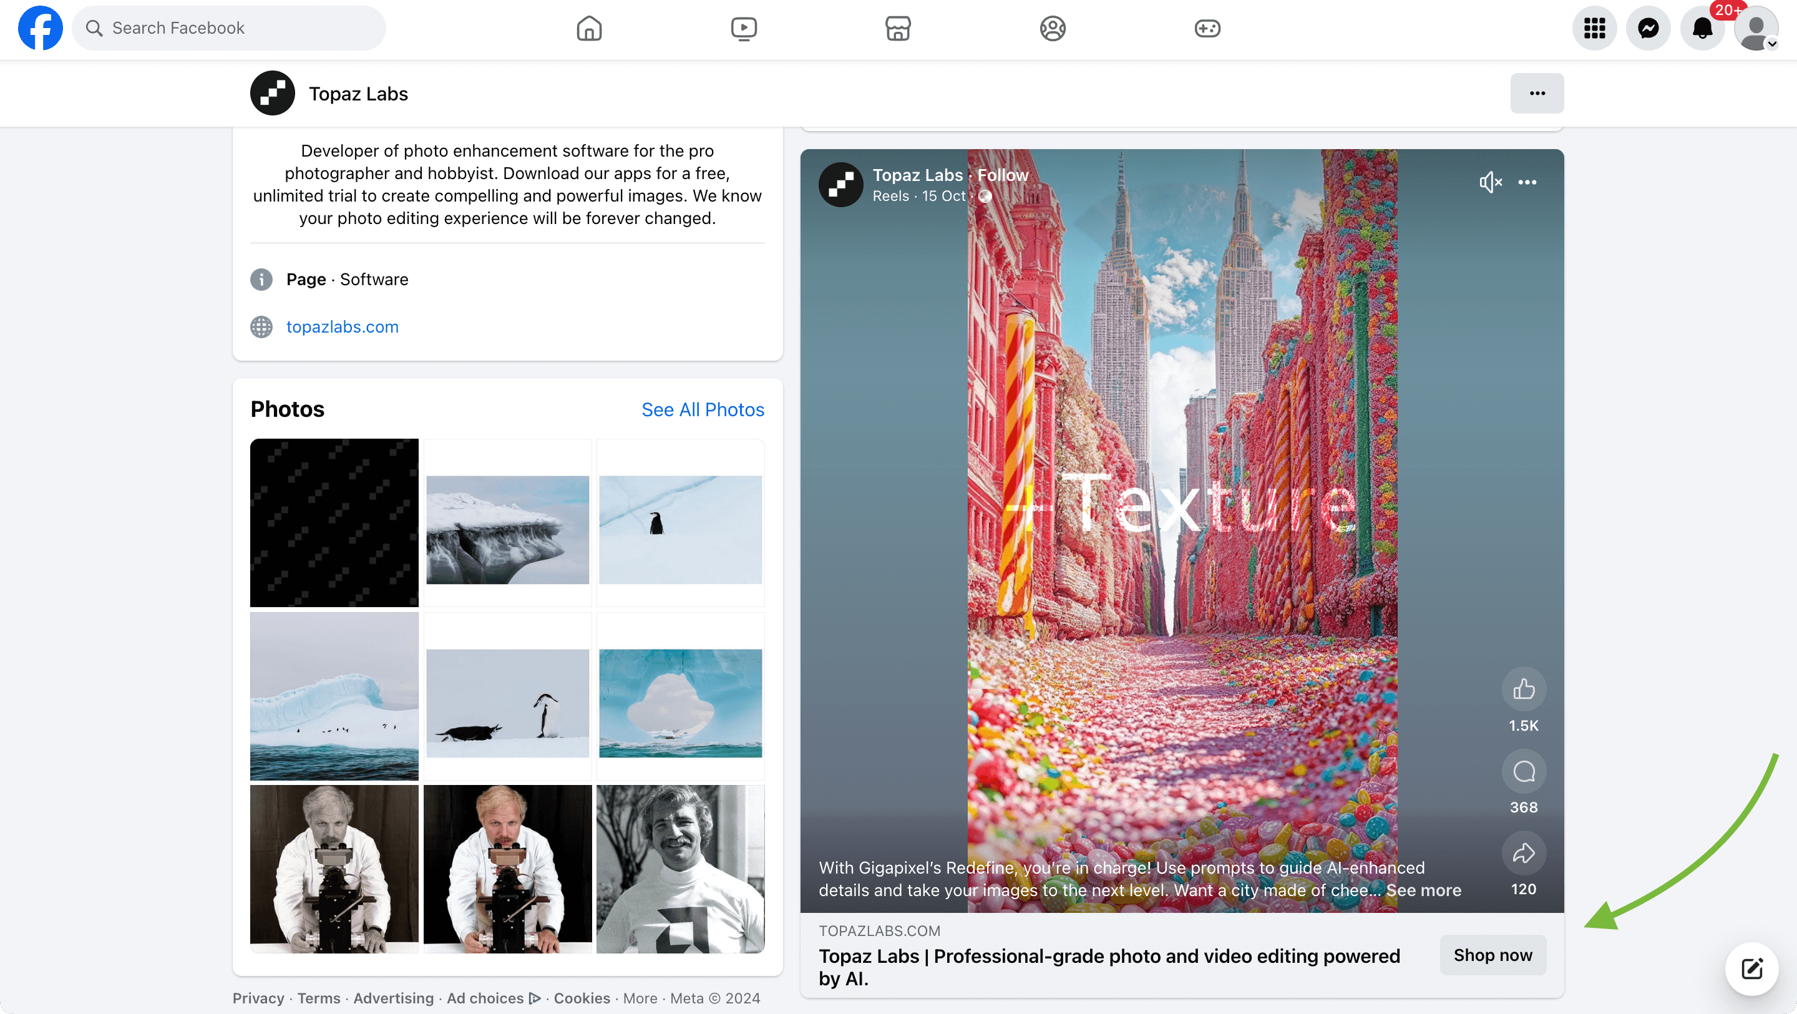Share the Topaz Labs reel
Viewport: 1797px width, 1014px height.
pyautogui.click(x=1524, y=852)
